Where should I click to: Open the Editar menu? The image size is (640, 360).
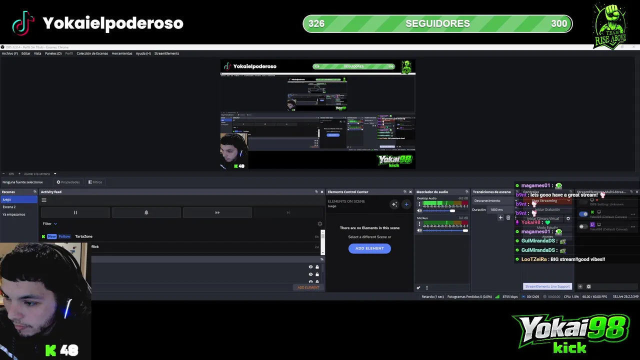(x=26, y=53)
